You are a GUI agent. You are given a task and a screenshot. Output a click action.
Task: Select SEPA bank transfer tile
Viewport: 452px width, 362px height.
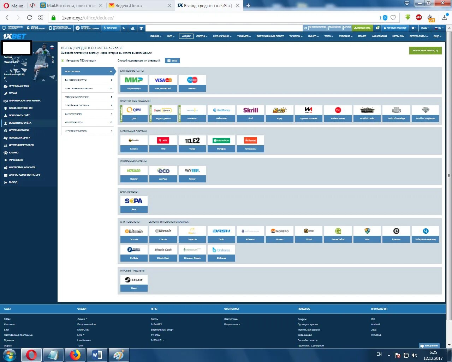pyautogui.click(x=134, y=204)
